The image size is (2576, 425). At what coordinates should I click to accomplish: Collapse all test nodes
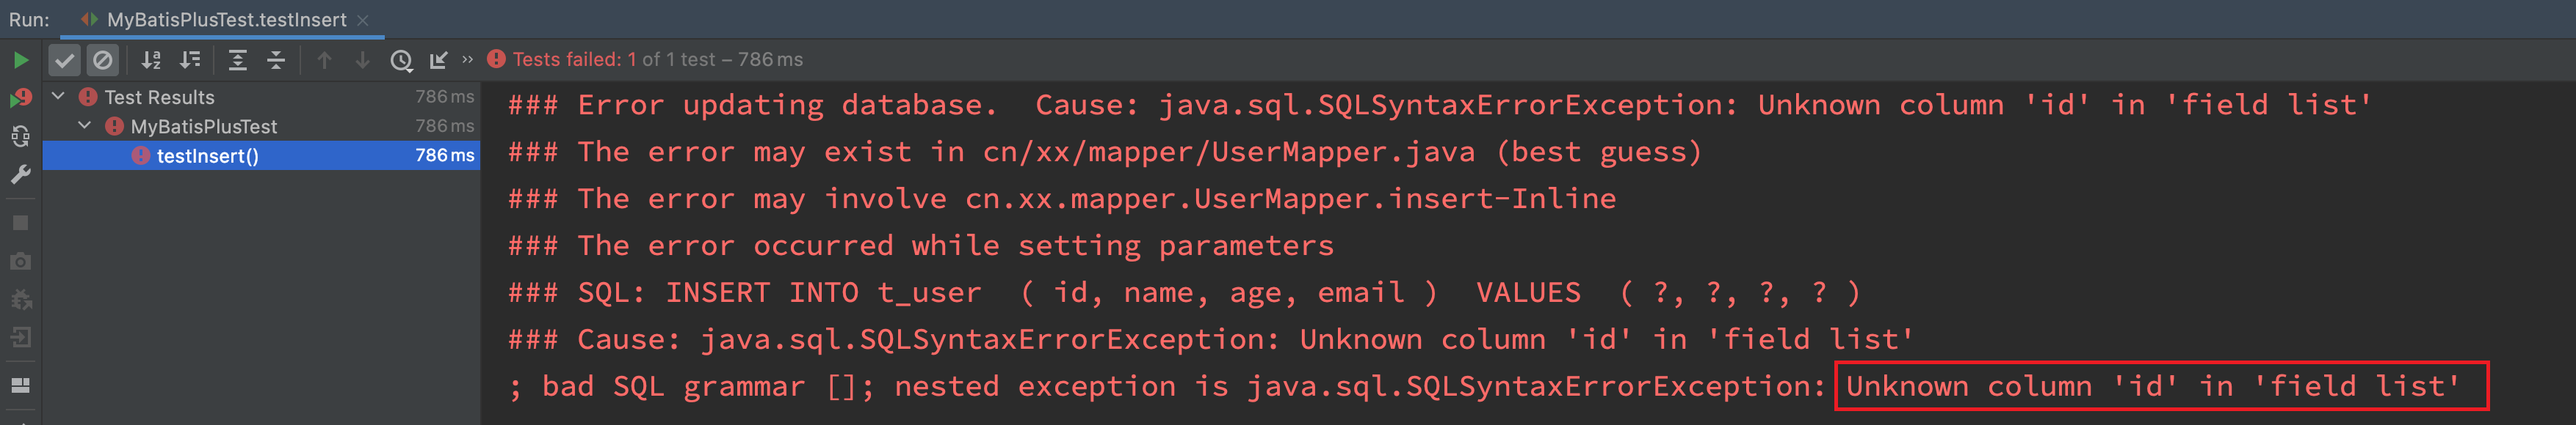[x=276, y=60]
